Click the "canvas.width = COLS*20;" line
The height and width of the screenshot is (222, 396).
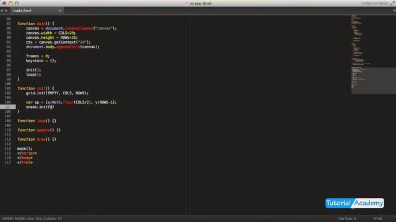tap(51, 33)
